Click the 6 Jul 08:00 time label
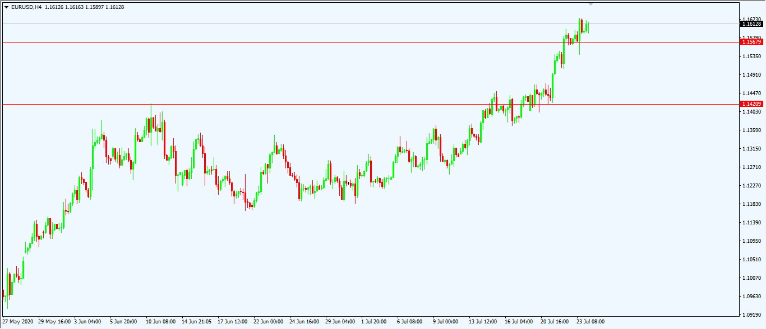 click(x=409, y=322)
